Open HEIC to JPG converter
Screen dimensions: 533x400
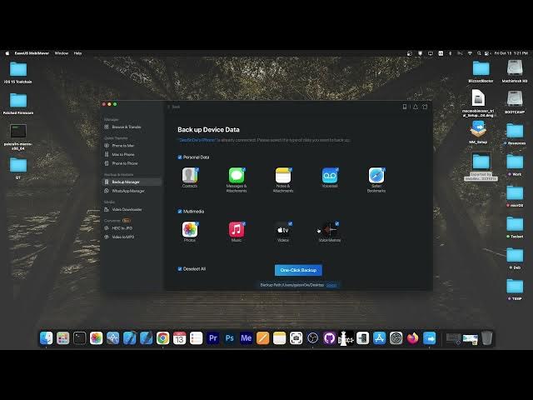(122, 228)
